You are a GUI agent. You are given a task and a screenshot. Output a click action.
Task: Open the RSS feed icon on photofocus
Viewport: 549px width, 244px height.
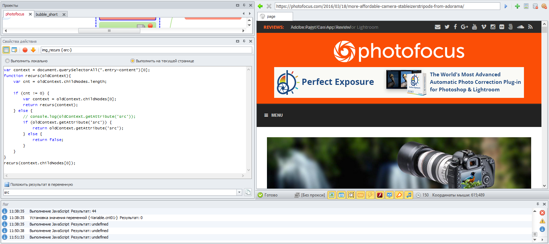click(530, 27)
